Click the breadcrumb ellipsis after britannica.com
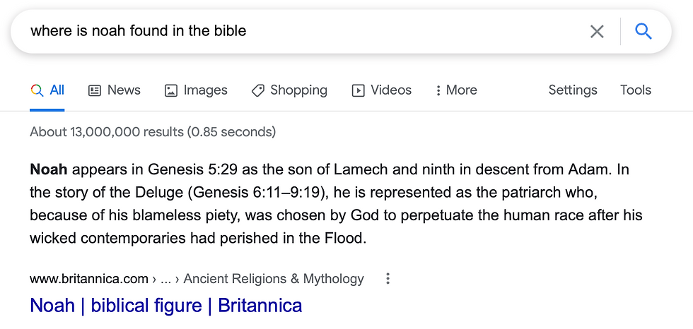693x329 pixels. click(x=165, y=279)
